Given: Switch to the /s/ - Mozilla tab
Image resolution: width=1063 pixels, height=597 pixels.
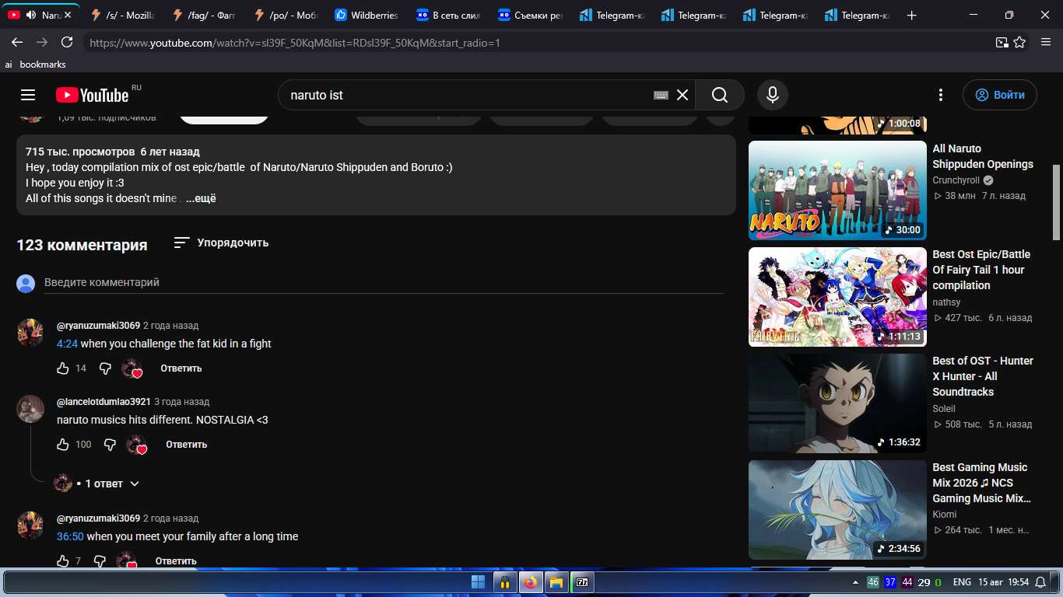Looking at the screenshot, I should click(122, 16).
